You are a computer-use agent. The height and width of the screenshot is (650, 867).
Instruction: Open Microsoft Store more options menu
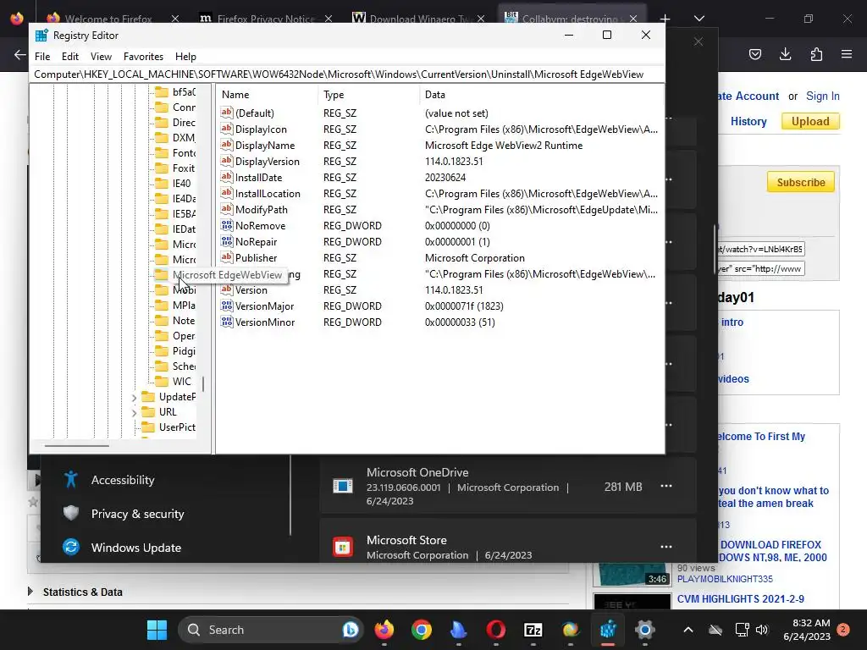666,547
